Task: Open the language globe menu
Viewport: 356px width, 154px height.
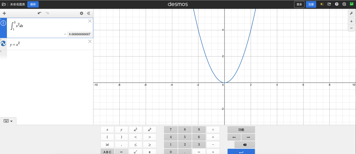Action: [x=344, y=4]
